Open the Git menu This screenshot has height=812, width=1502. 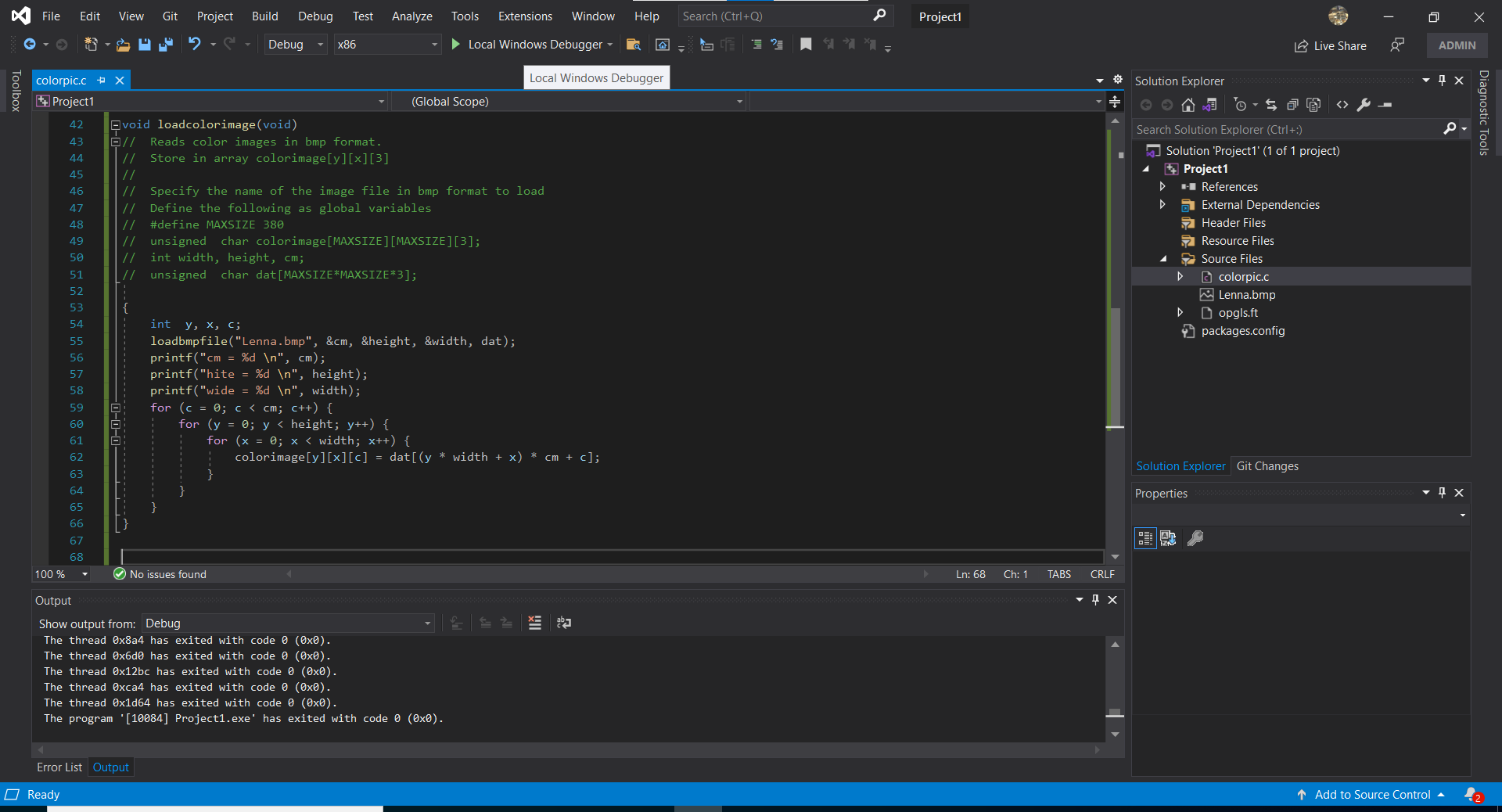coord(169,16)
